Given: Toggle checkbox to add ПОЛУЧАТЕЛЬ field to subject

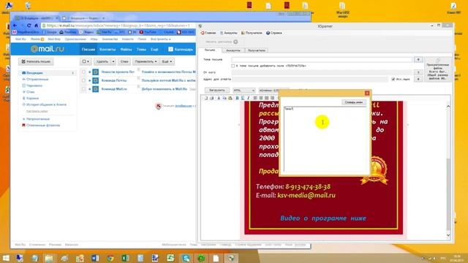Looking at the screenshot, I should click(233, 66).
